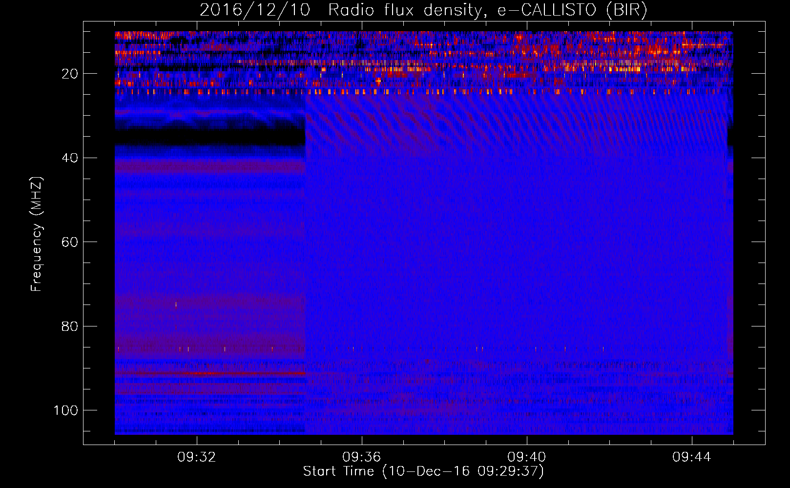Select the 'Frequency (MHZ)' axis label

(37, 234)
